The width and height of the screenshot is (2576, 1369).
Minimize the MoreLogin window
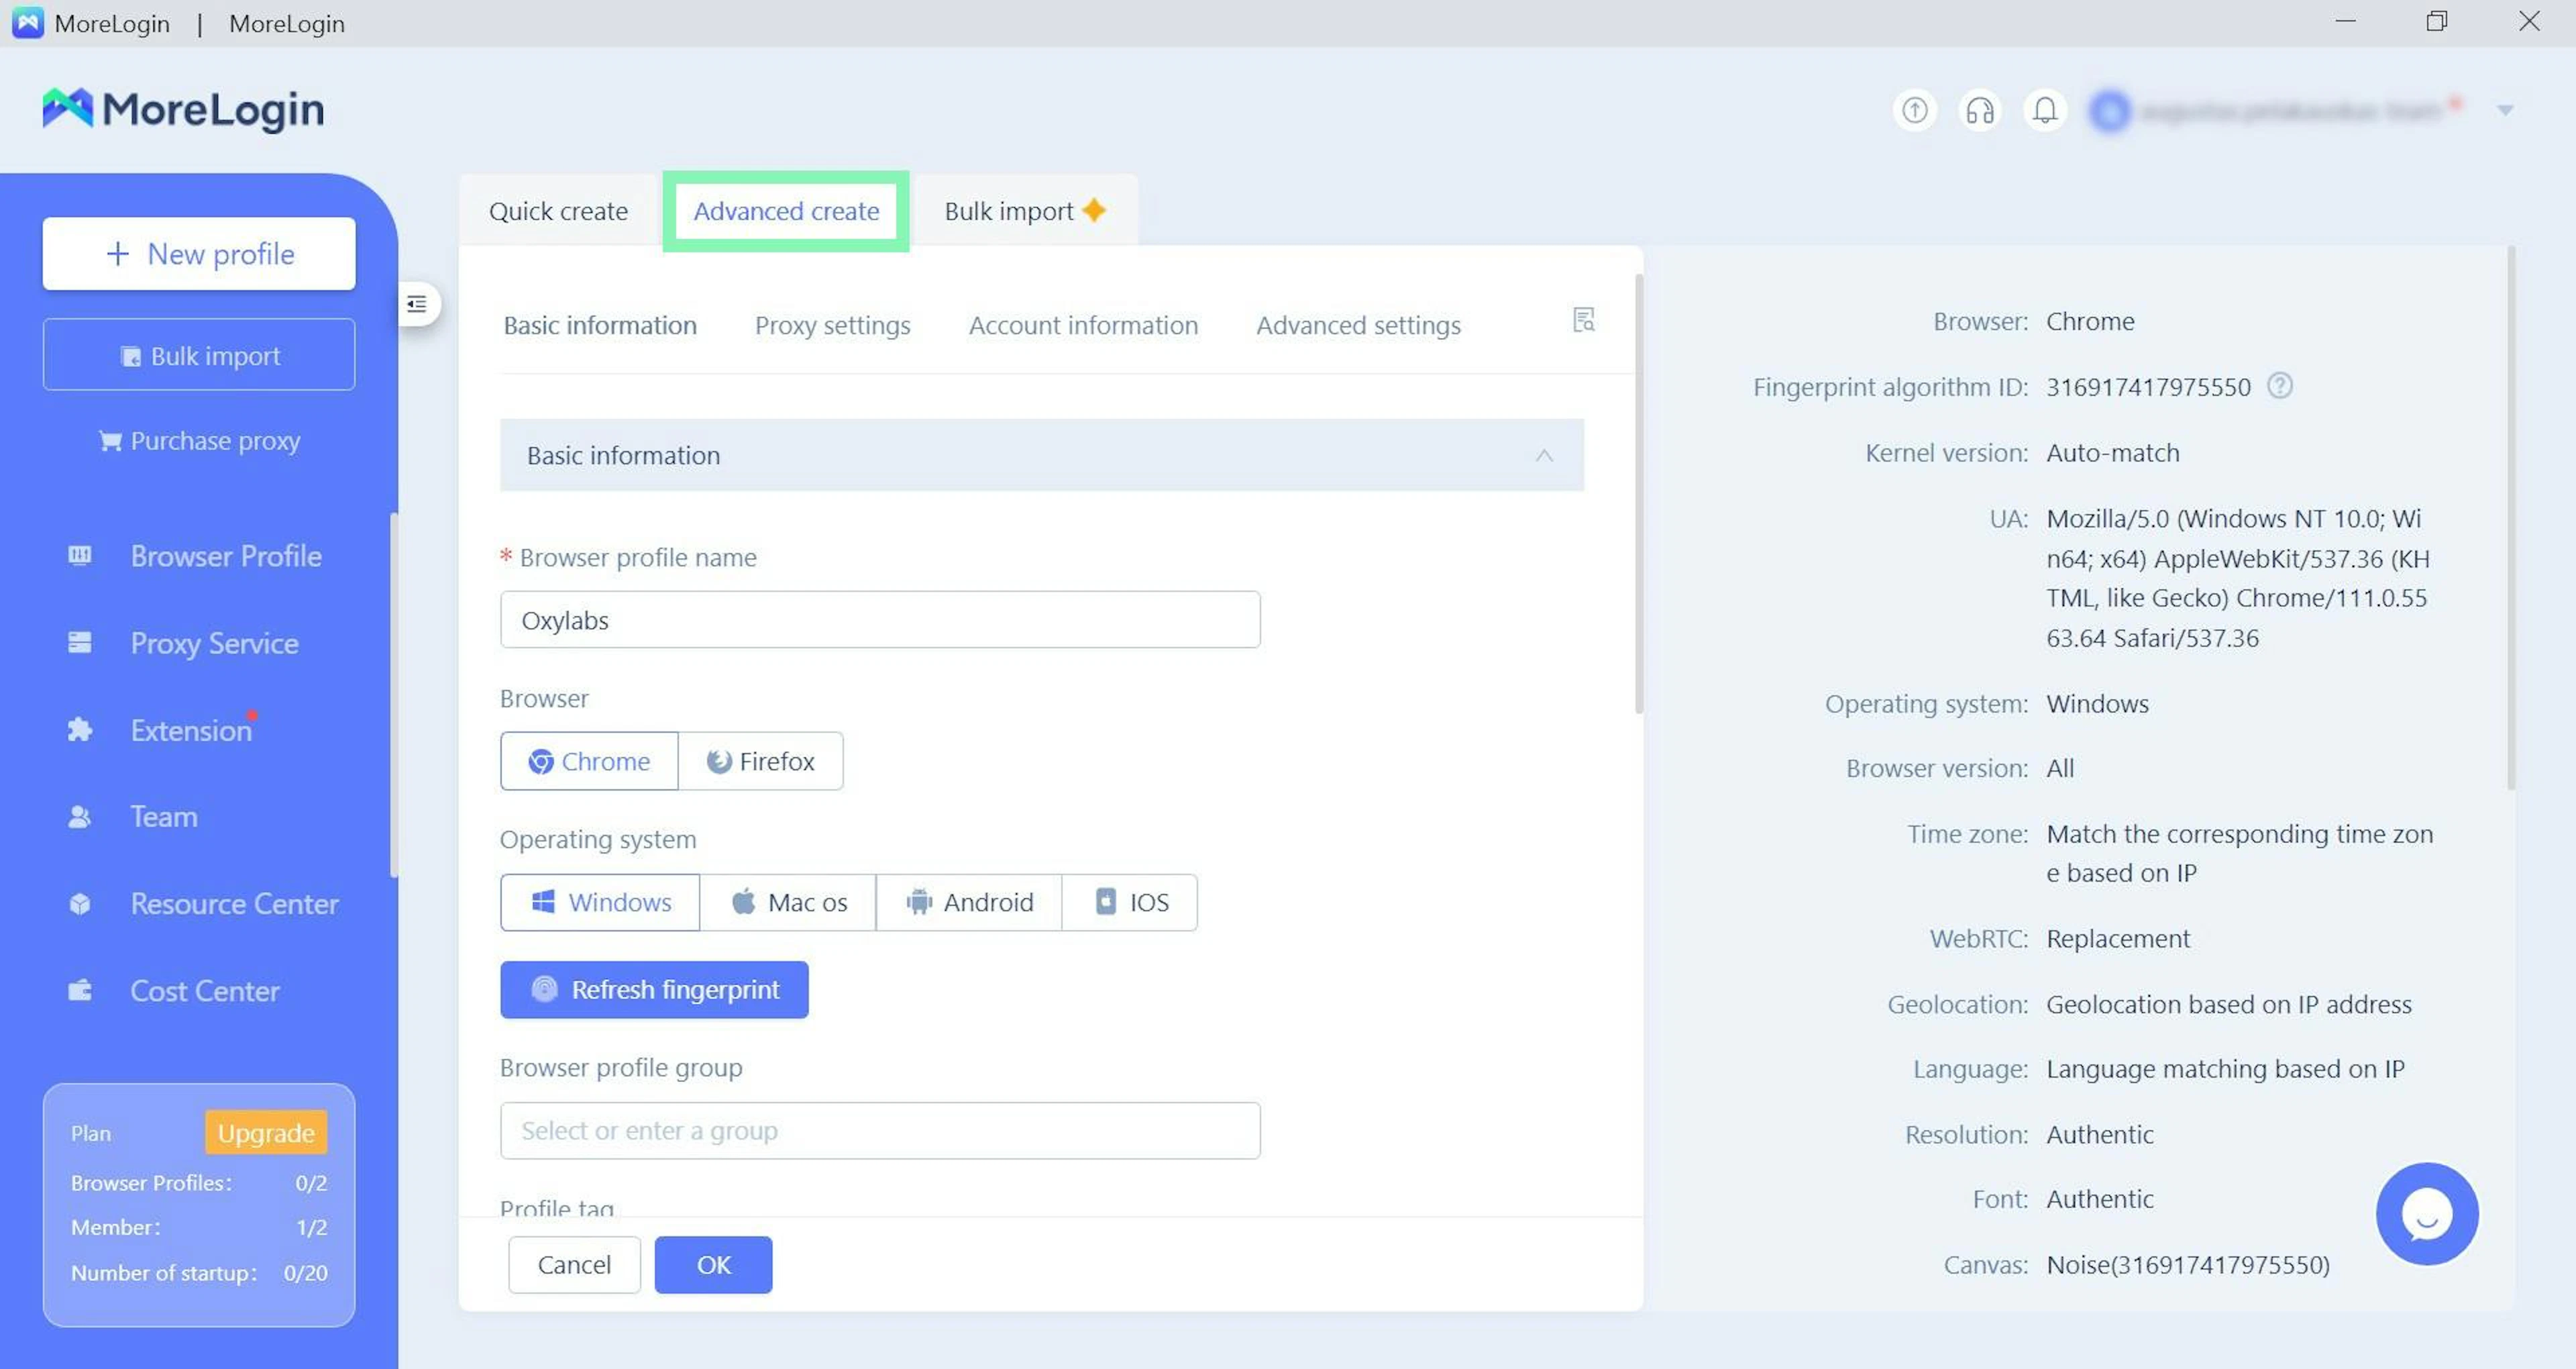pos(2346,22)
